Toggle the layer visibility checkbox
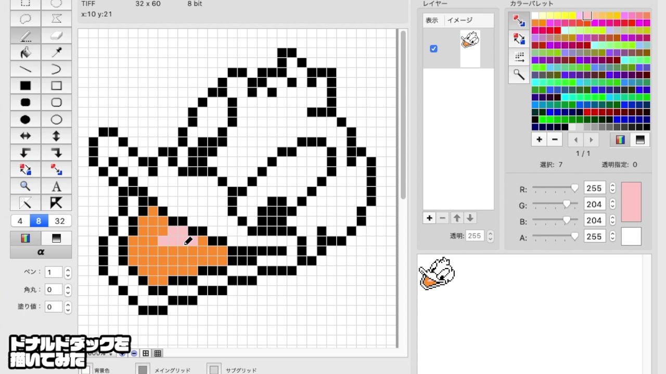666x374 pixels. tap(433, 48)
